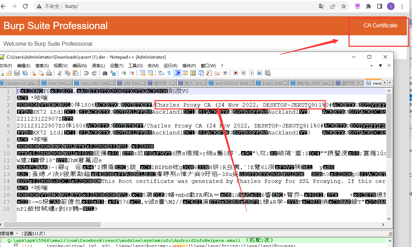This screenshot has width=412, height=247.
Task: Start macro recording with the red dot
Action: (235, 73)
